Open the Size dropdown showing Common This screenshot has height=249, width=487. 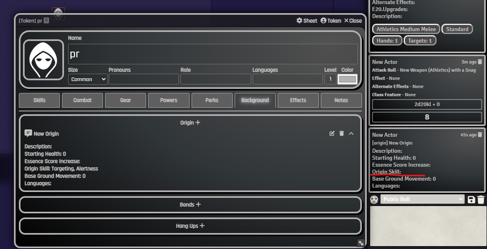87,79
